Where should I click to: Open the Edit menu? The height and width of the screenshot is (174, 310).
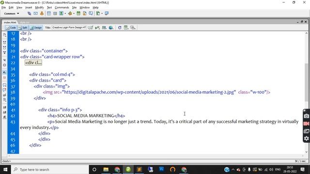pyautogui.click(x=11, y=7)
